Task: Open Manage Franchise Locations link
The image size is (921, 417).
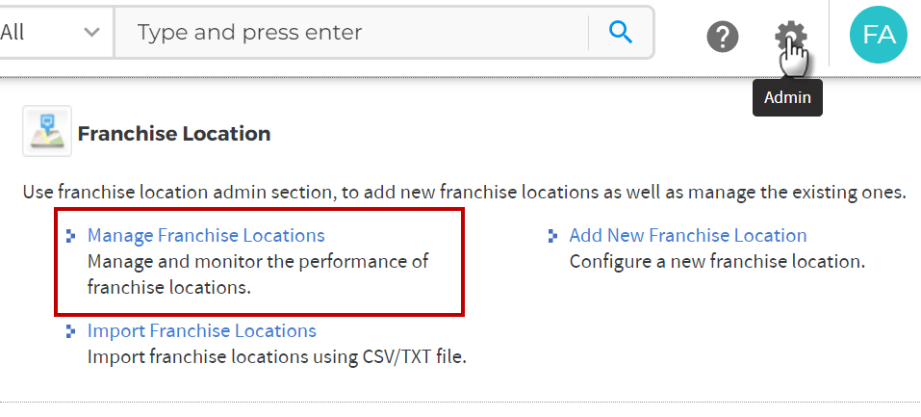Action: tap(206, 235)
